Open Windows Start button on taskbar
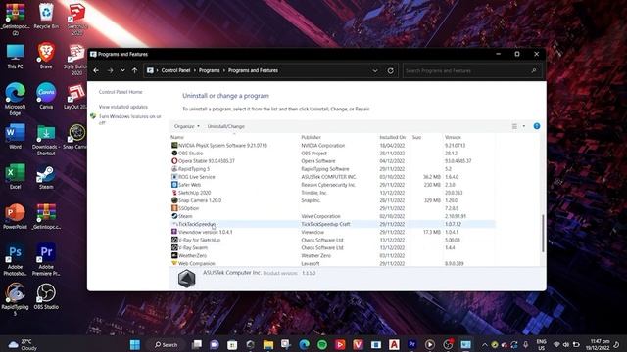627x352 pixels. coord(135,344)
